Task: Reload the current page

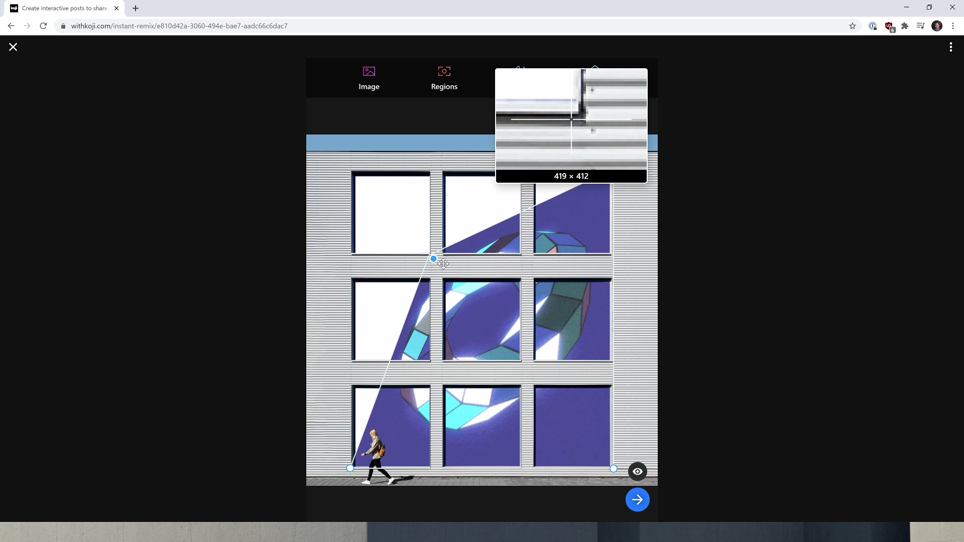Action: click(x=44, y=26)
